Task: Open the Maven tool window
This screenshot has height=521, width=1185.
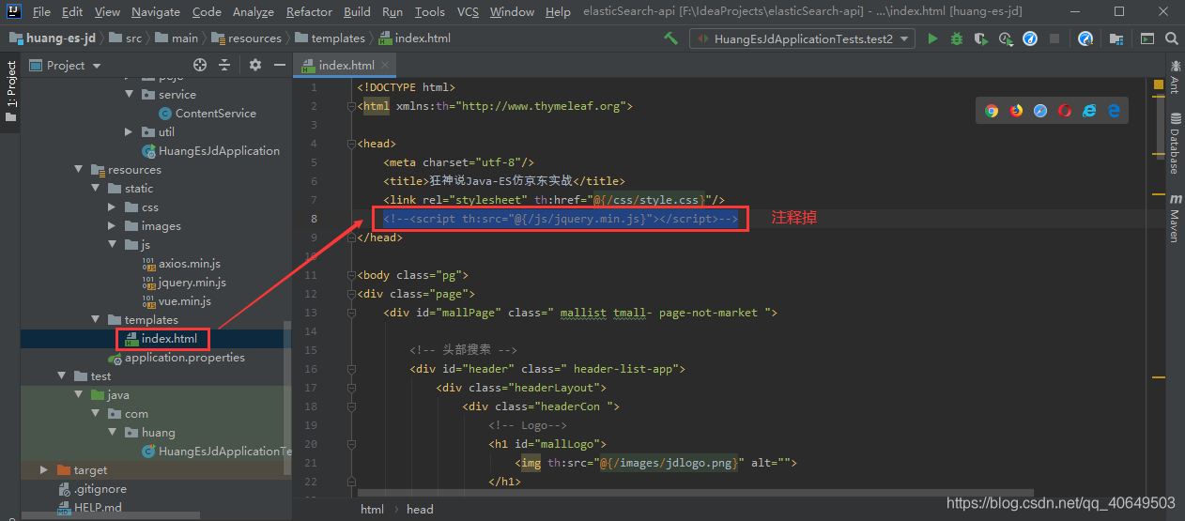Action: tap(1175, 218)
